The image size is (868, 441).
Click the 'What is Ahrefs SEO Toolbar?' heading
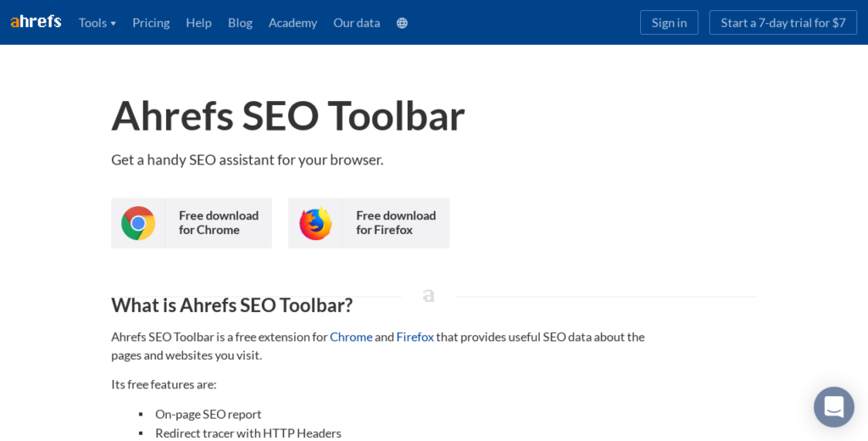(x=232, y=305)
